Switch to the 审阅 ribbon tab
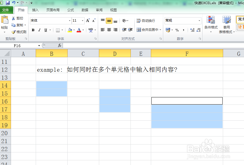Viewport: 244px width, 165px height. pyautogui.click(x=99, y=10)
